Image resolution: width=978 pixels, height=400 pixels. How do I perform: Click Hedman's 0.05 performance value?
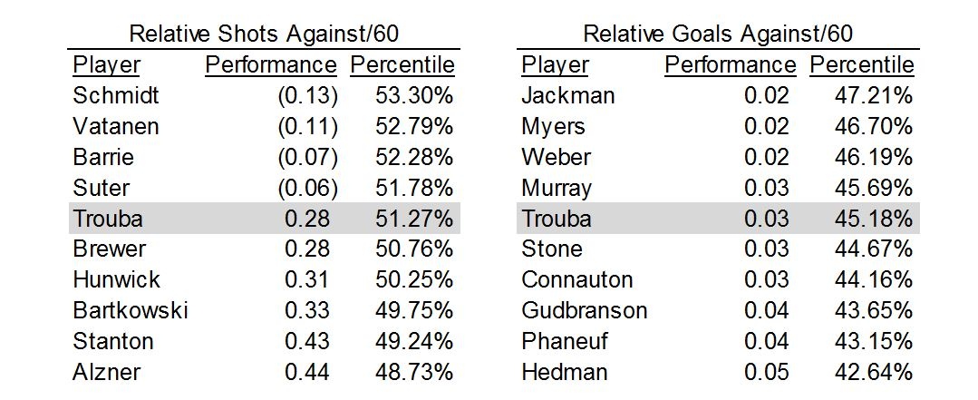(x=767, y=372)
